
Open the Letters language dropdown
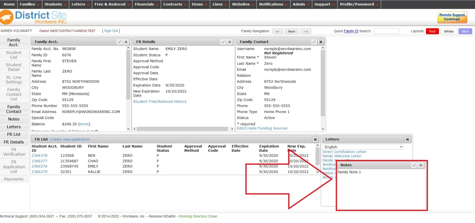pyautogui.click(x=363, y=147)
